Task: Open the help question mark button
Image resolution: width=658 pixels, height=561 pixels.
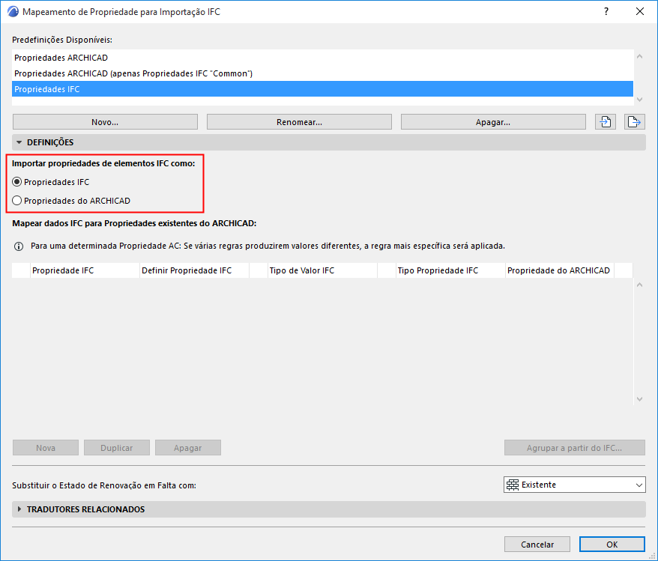Action: pyautogui.click(x=606, y=12)
